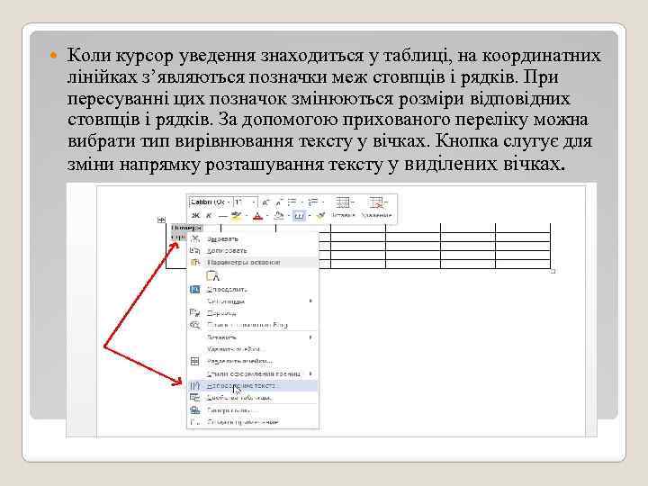This screenshot has width=648, height=486.
Task: Click the Cut (Вырезать) scissors icon
Action: [x=195, y=238]
